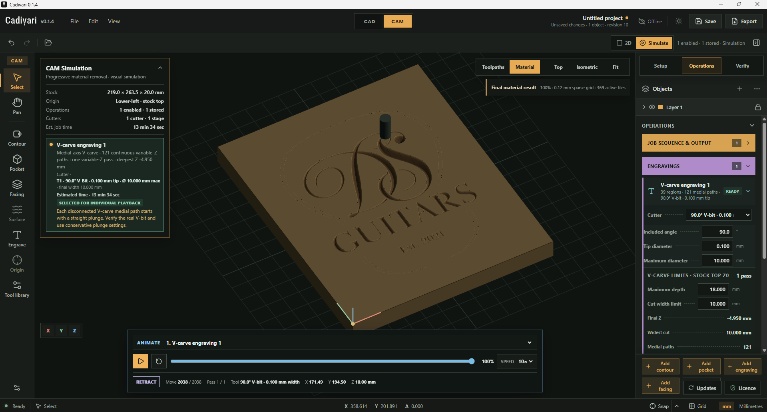Toggle Layer 1 lock icon

[758, 107]
